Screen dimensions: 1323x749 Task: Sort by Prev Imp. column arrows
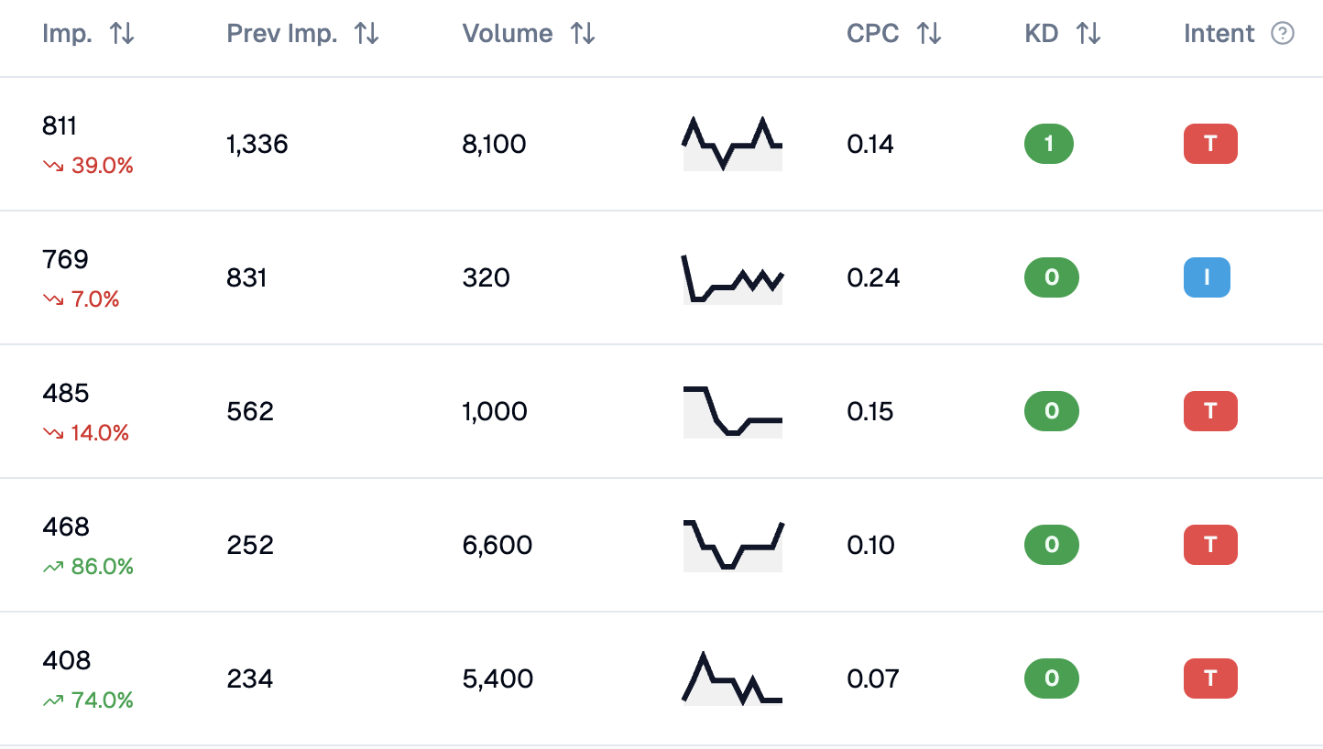366,34
